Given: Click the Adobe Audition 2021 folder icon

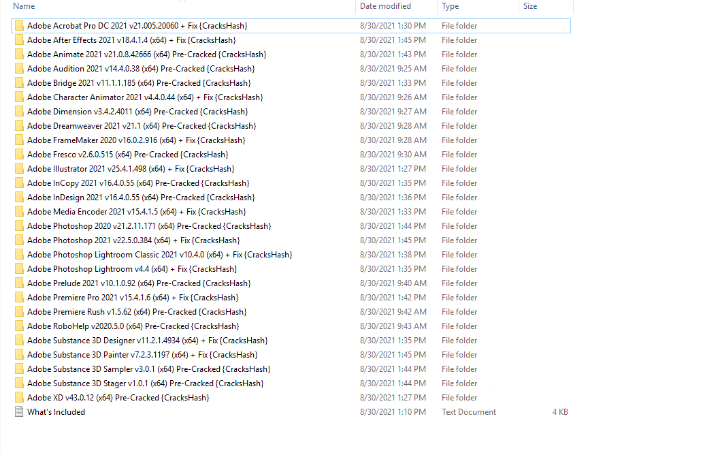Looking at the screenshot, I should (x=19, y=69).
